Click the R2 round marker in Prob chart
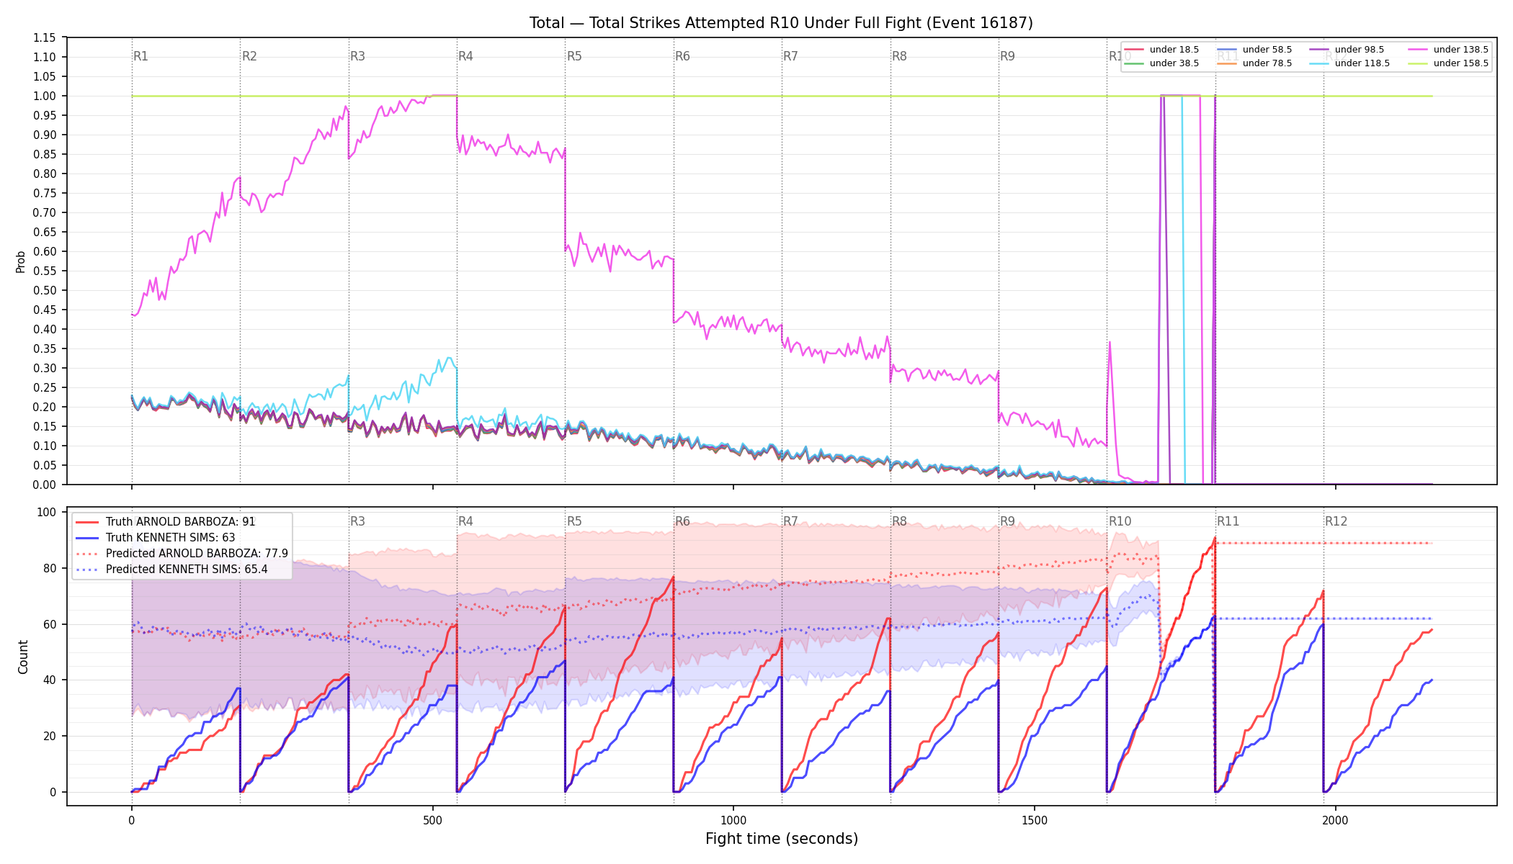The height and width of the screenshot is (864, 1513). (x=249, y=56)
